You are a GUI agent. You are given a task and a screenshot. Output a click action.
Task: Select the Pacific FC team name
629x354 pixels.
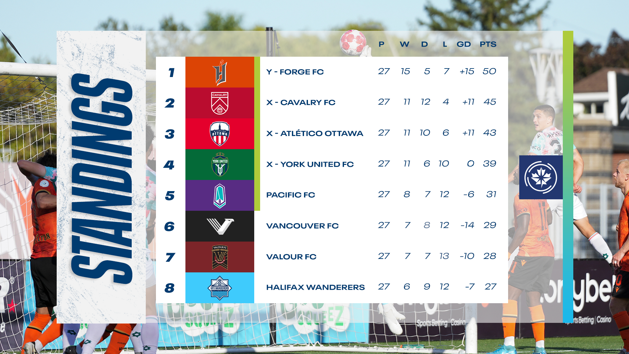click(291, 195)
